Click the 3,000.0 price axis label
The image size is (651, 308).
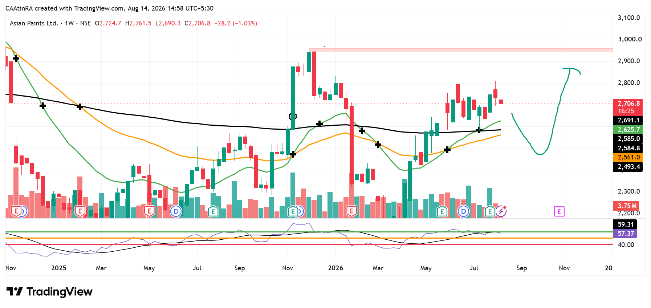click(630, 39)
